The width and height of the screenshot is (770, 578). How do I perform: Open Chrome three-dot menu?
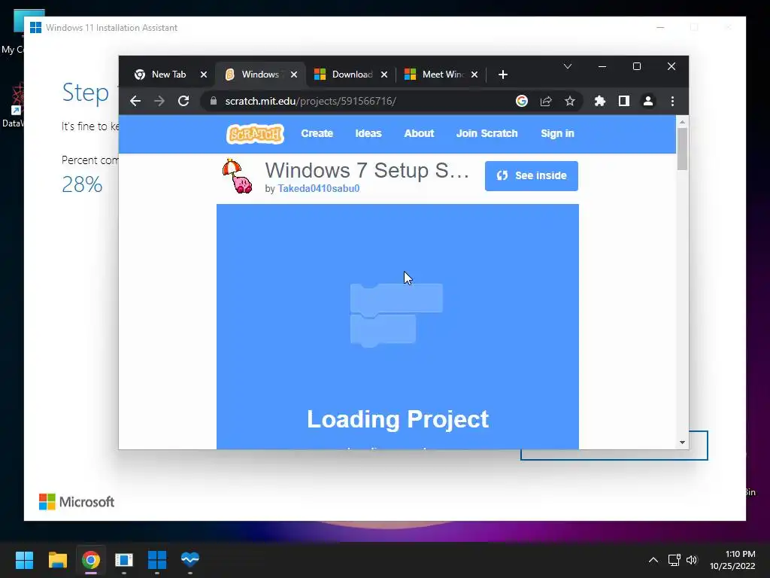672,102
